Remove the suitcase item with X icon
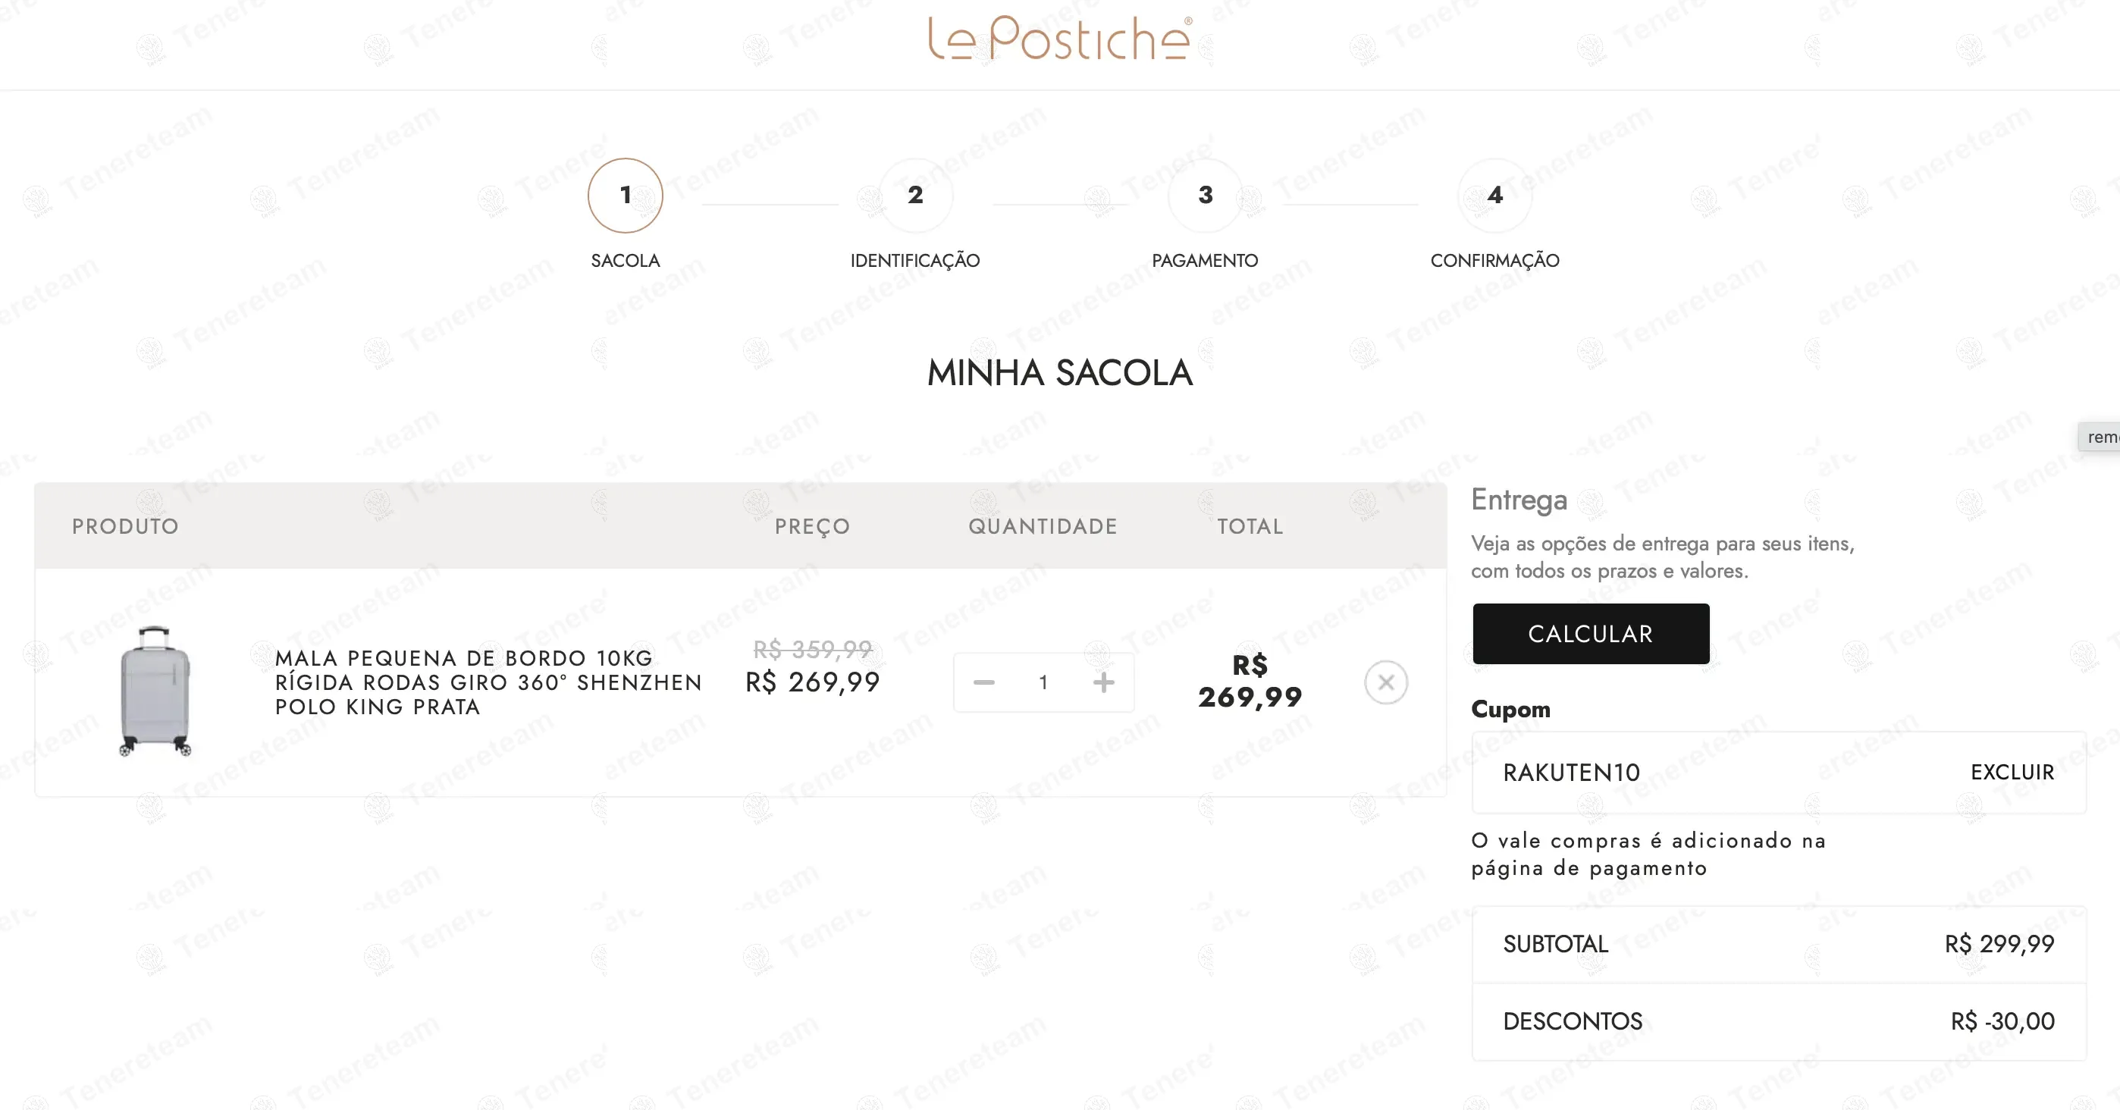This screenshot has height=1110, width=2120. click(x=1386, y=682)
